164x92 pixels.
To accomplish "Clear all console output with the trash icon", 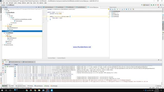I will coord(15,76).
